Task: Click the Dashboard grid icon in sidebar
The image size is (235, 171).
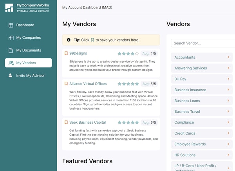Action: [x=11, y=25]
